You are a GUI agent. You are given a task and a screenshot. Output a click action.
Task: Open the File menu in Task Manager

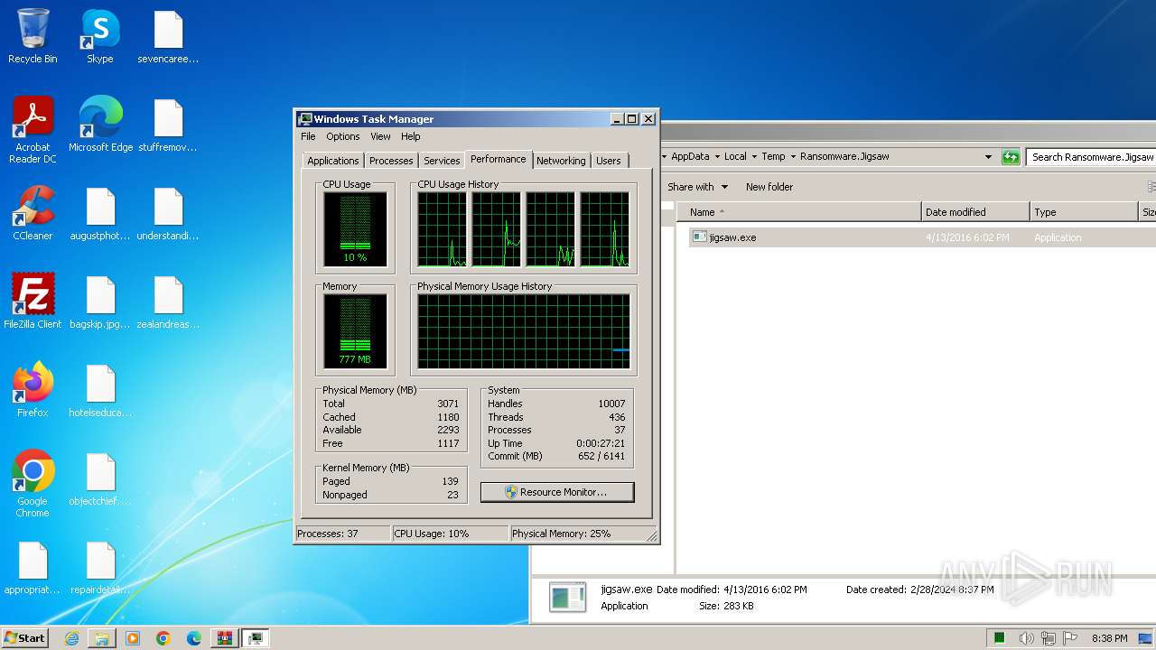pos(308,136)
